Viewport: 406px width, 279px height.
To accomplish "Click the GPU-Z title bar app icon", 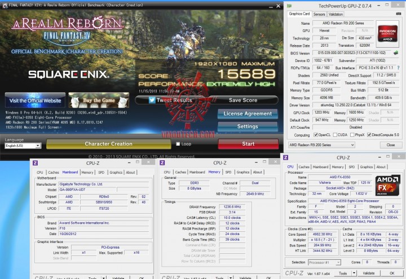I will click(x=289, y=6).
